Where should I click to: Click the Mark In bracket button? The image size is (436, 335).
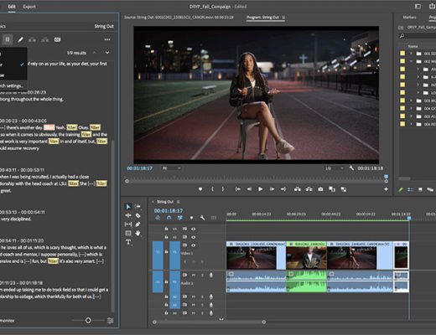click(212, 189)
